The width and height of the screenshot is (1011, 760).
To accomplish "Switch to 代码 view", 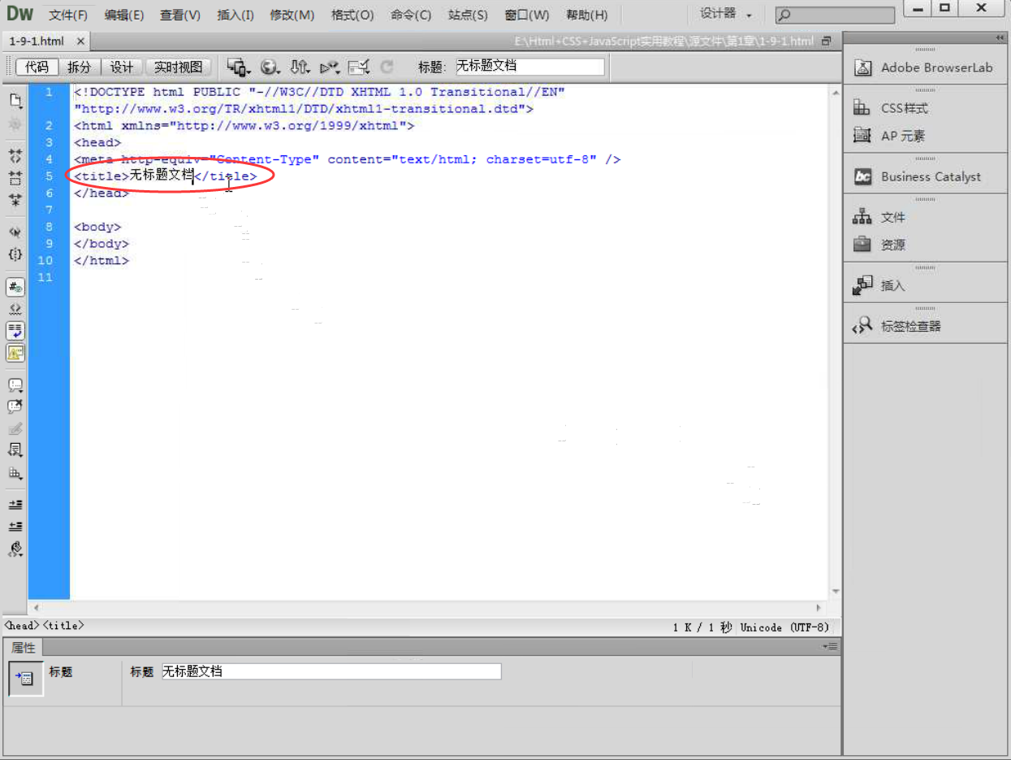I will (37, 67).
